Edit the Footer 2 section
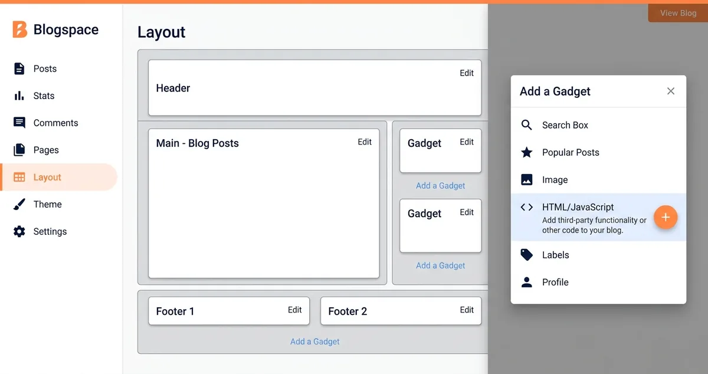 [467, 310]
